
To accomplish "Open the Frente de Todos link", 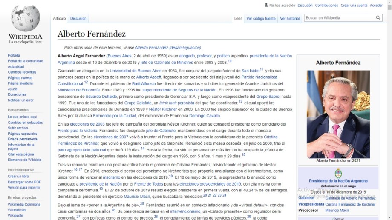I will point(149,184).
